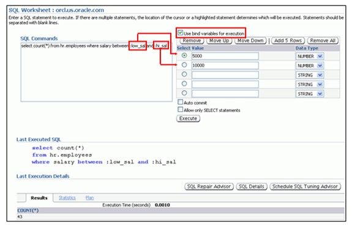The width and height of the screenshot is (352, 225).
Task: Click the result value 43
Action: pyautogui.click(x=20, y=217)
